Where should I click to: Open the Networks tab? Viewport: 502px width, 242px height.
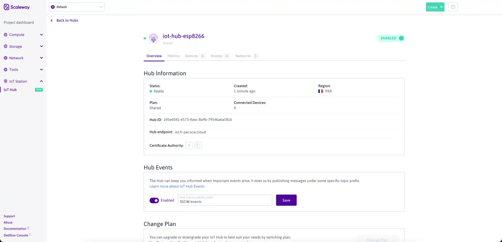pyautogui.click(x=246, y=56)
